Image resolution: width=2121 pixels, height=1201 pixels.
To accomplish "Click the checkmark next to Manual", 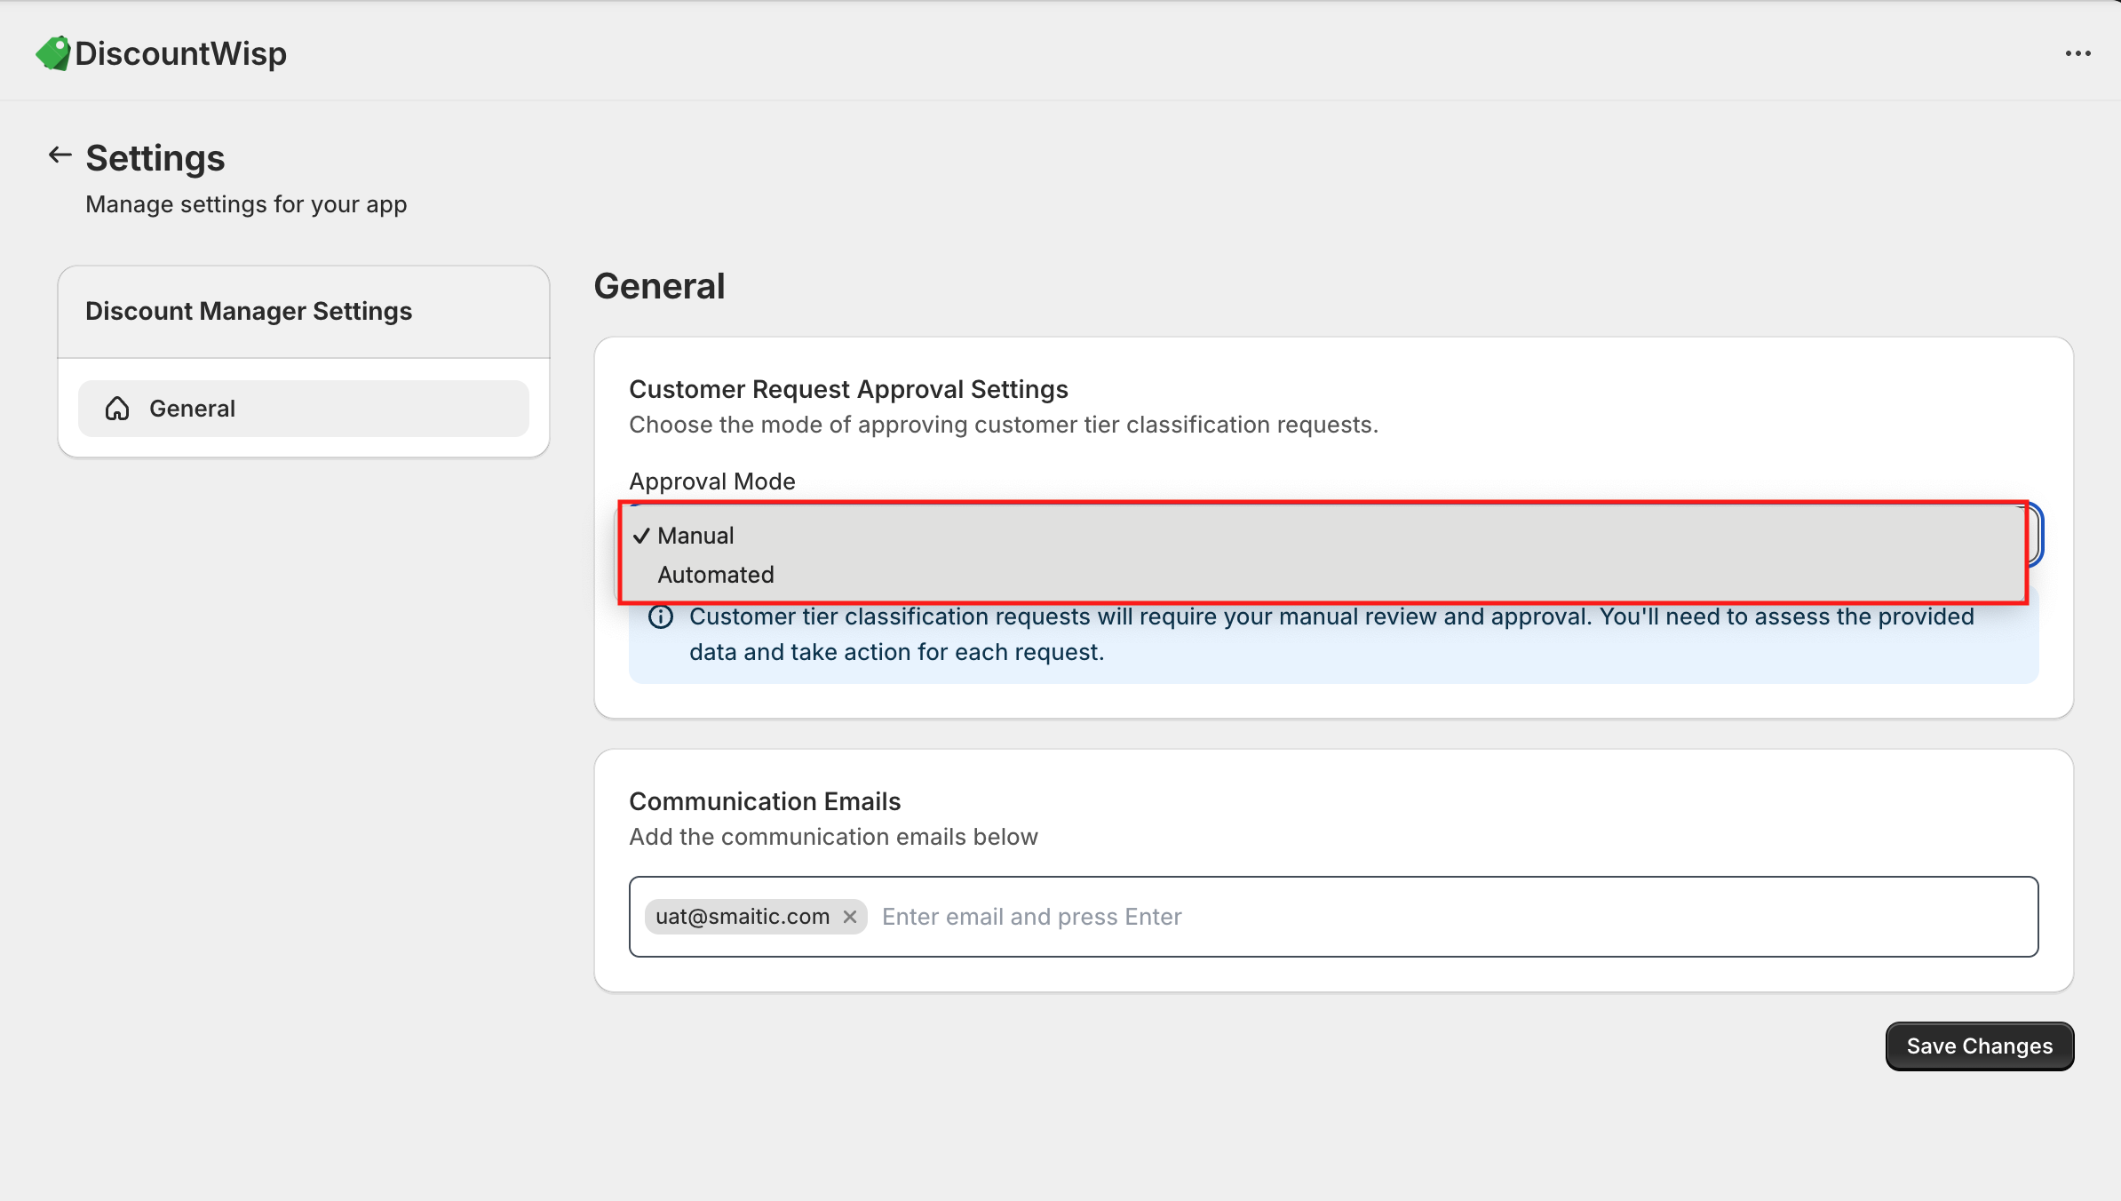I will click(641, 536).
